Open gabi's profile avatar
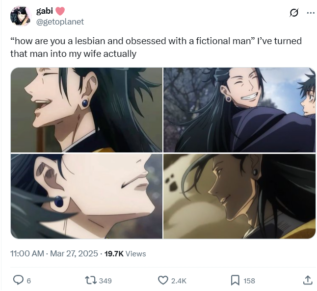 click(x=21, y=16)
